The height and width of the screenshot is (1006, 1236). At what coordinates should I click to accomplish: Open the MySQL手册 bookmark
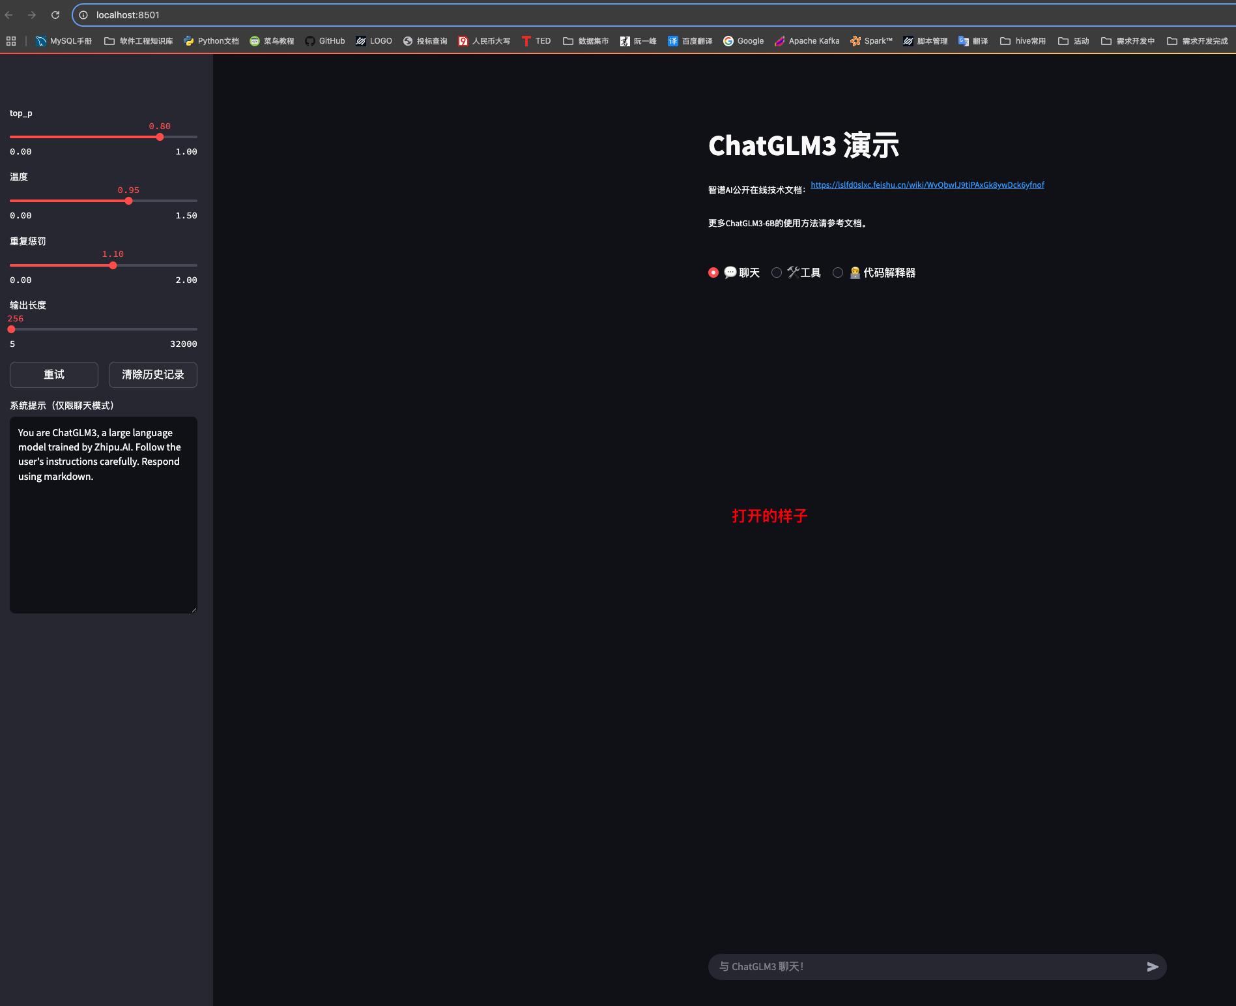pos(64,41)
